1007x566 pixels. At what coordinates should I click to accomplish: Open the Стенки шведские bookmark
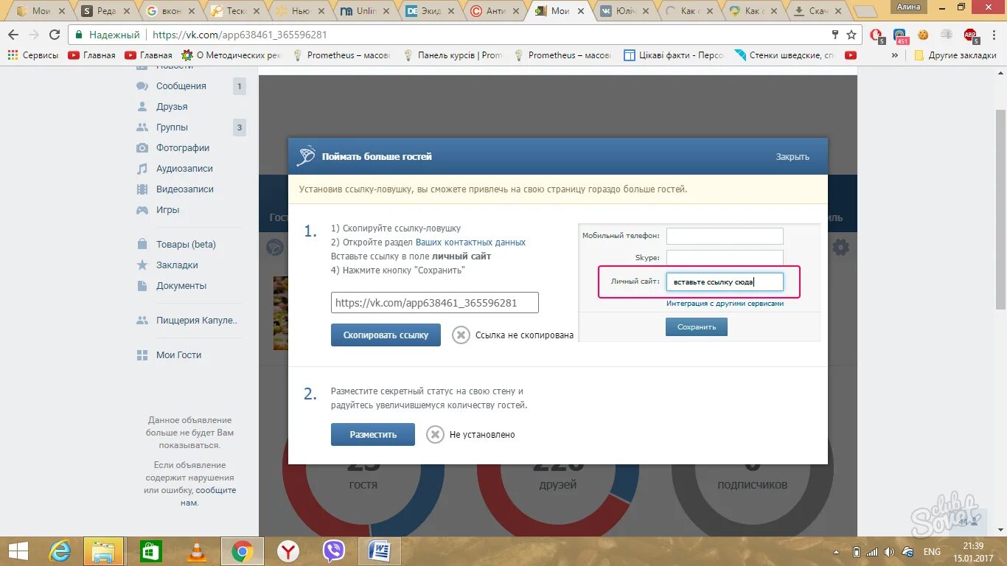tap(784, 55)
